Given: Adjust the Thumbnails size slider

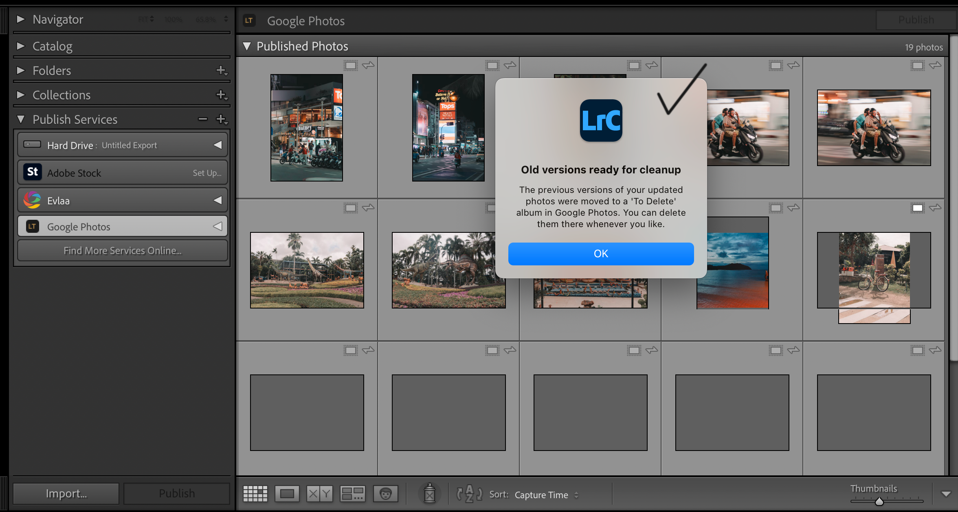Looking at the screenshot, I should coord(879,501).
